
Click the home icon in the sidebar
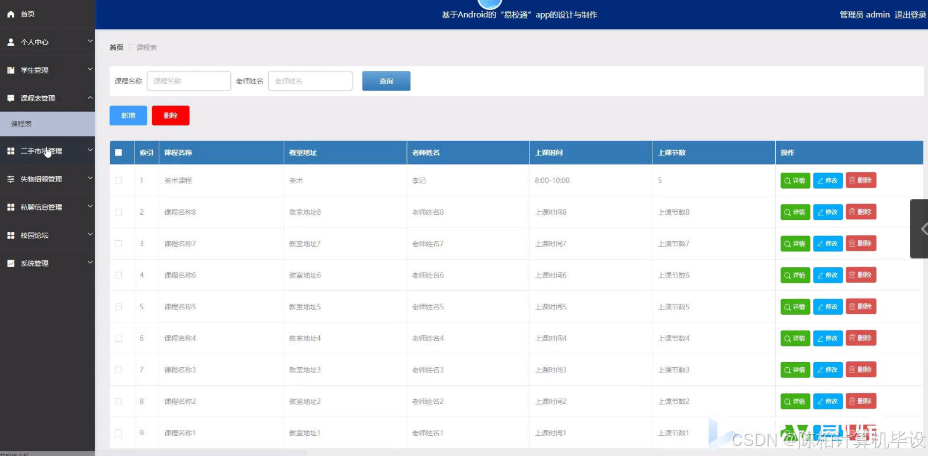tap(11, 14)
